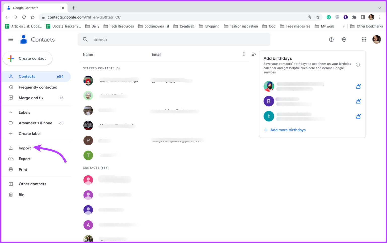This screenshot has height=243, width=387.
Task: Bookmark this page with star icon
Action: (x=318, y=17)
